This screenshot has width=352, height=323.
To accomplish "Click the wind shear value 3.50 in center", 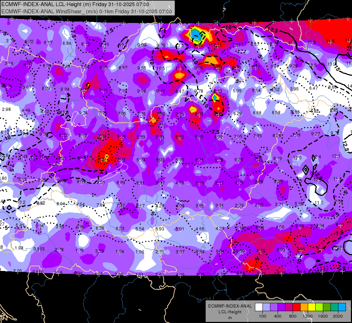I will [200, 183].
